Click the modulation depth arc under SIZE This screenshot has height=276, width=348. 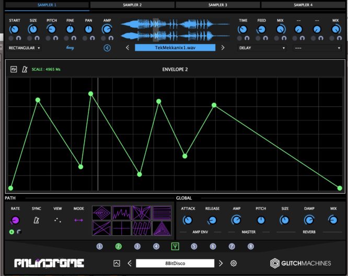[37, 38]
